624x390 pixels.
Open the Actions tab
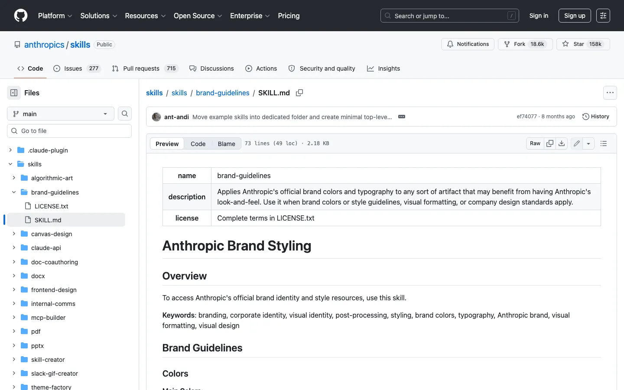tap(261, 68)
